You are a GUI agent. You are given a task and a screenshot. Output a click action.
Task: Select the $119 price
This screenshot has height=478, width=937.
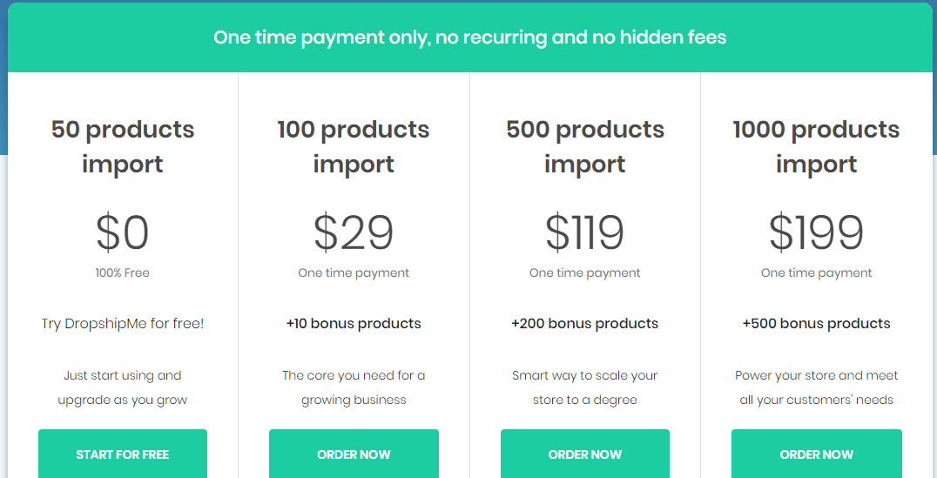point(585,232)
